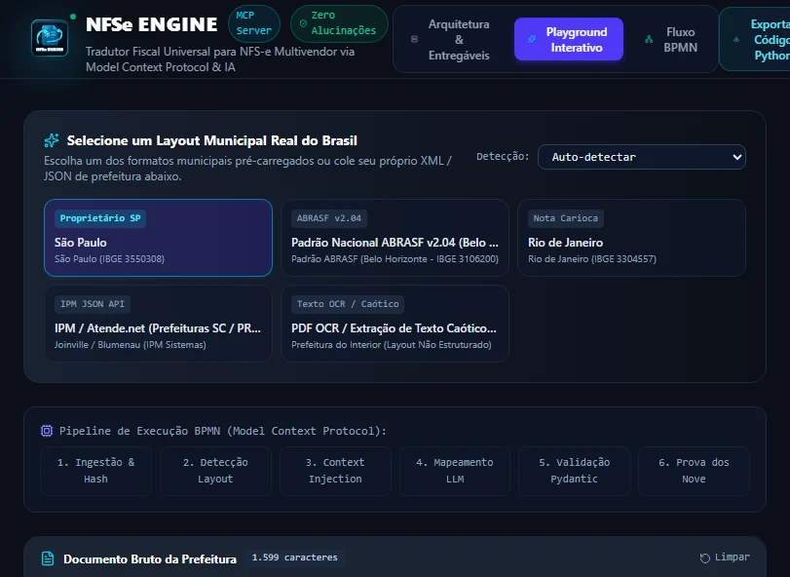This screenshot has width=790, height=577.
Task: Select the Rio de Janeiro layout card
Action: pyautogui.click(x=632, y=238)
